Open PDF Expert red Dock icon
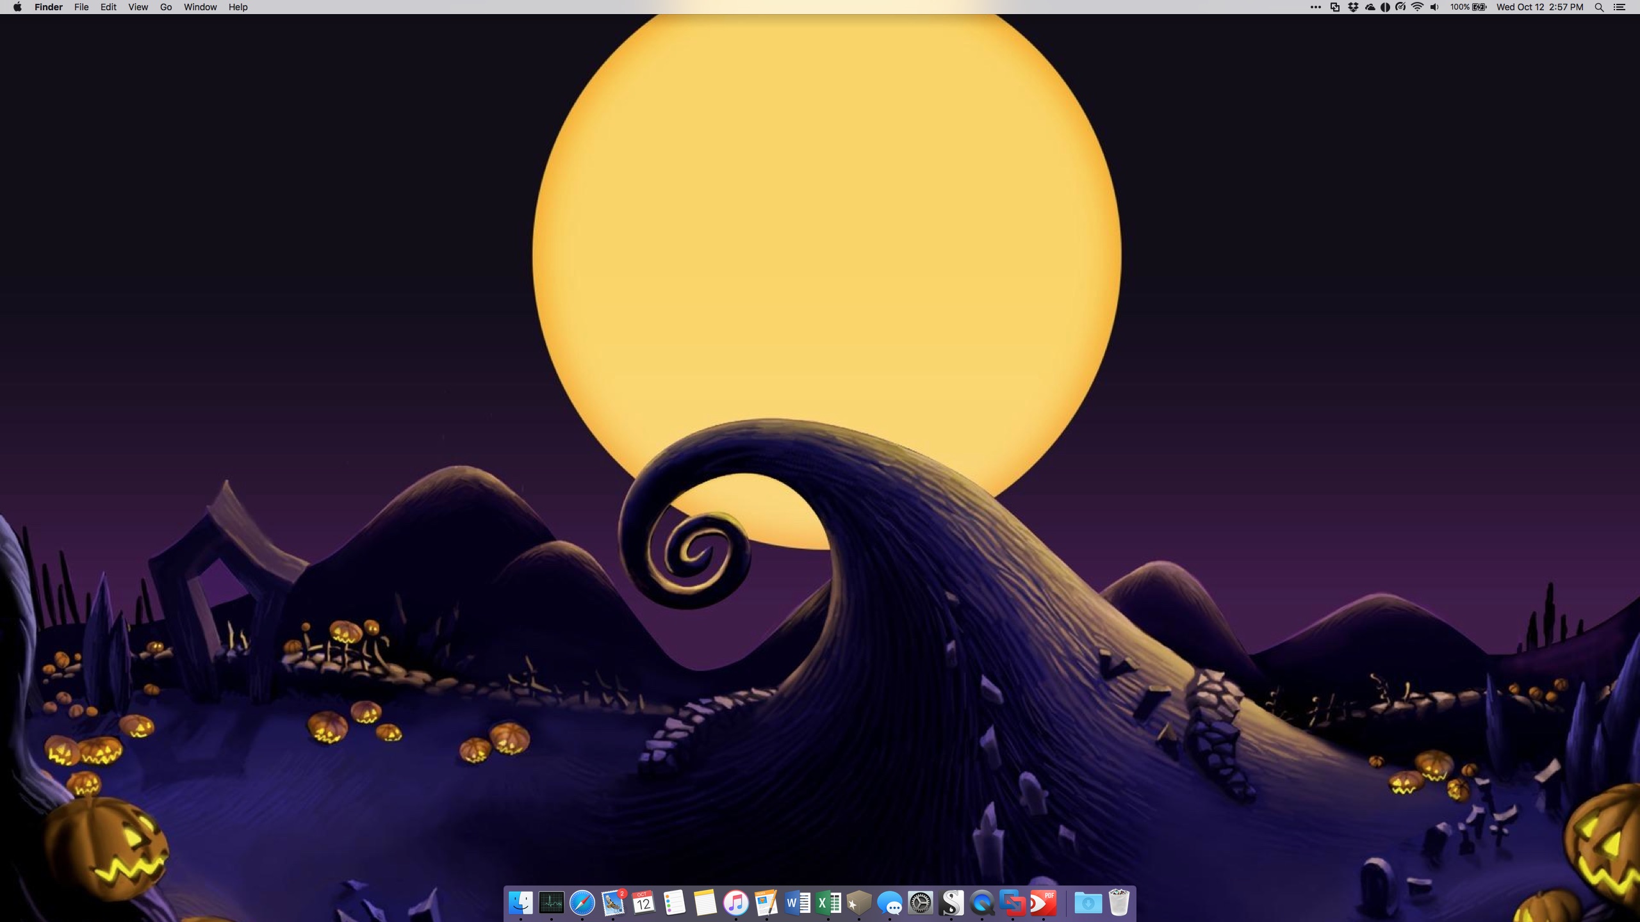Viewport: 1640px width, 922px height. pos(1044,903)
